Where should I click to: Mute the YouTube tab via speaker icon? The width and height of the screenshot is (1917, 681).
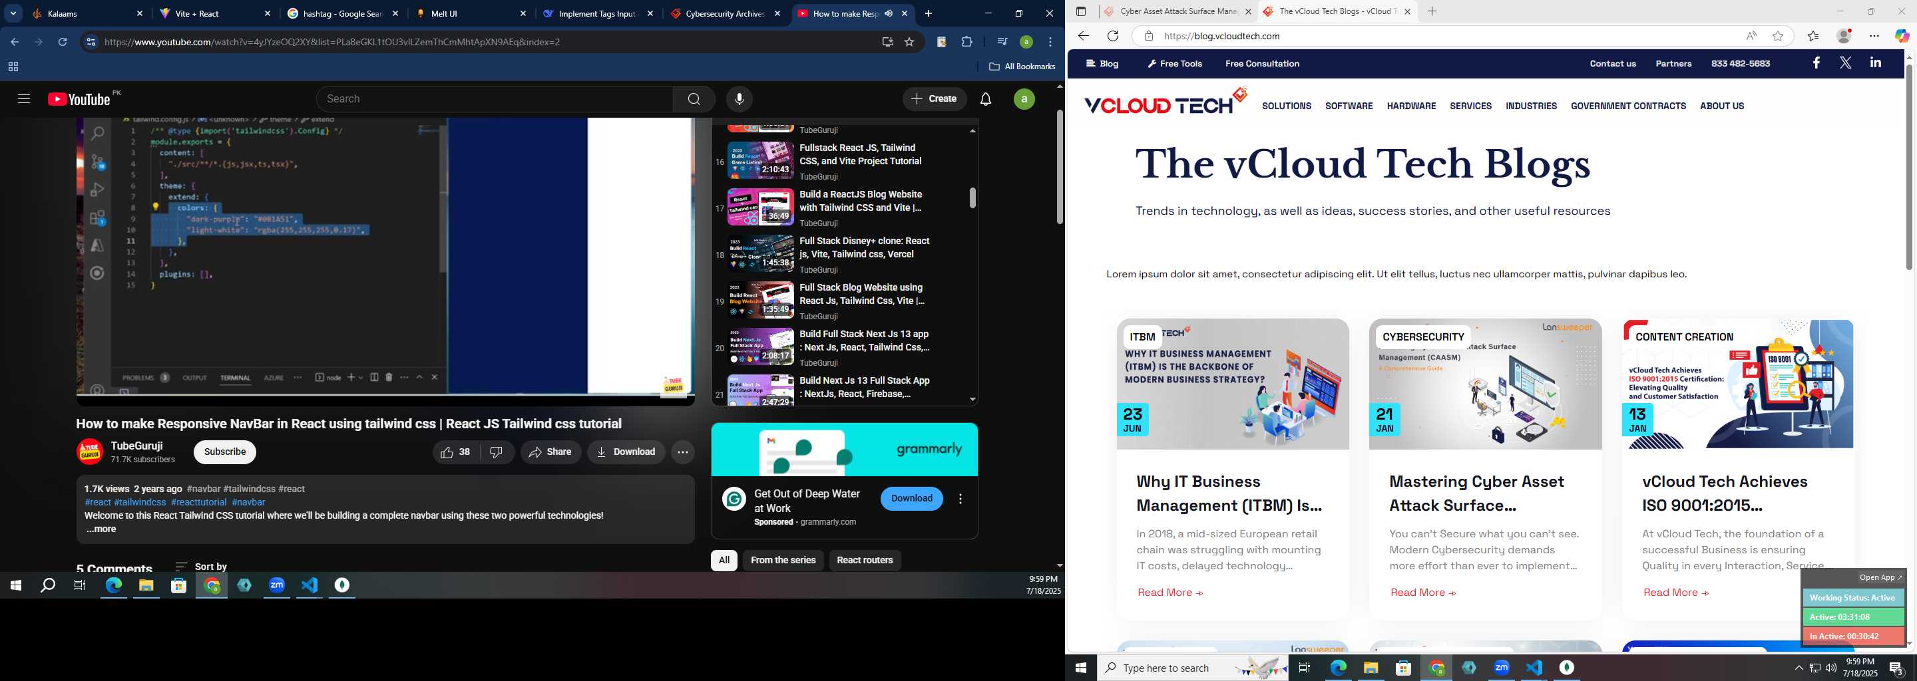tap(888, 13)
